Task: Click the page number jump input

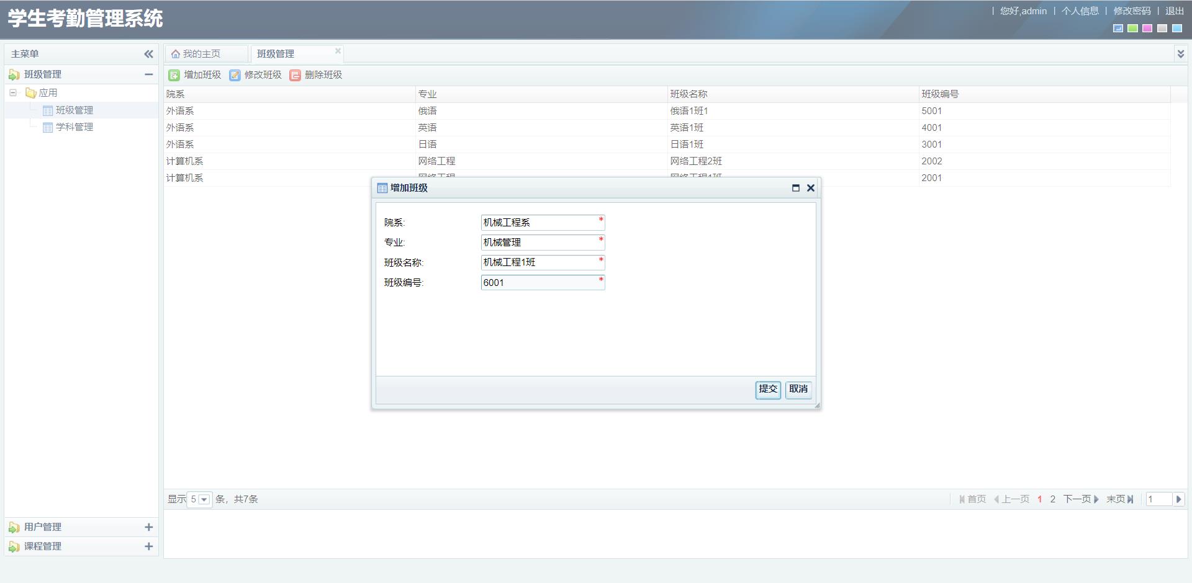Action: [x=1158, y=499]
